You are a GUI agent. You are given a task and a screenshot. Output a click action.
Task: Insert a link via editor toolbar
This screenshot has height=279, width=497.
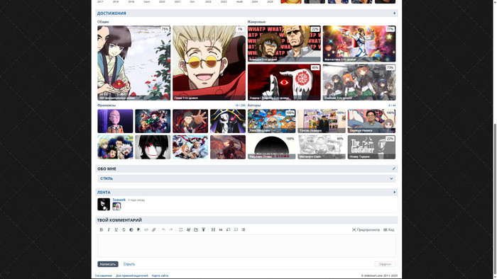(x=154, y=229)
